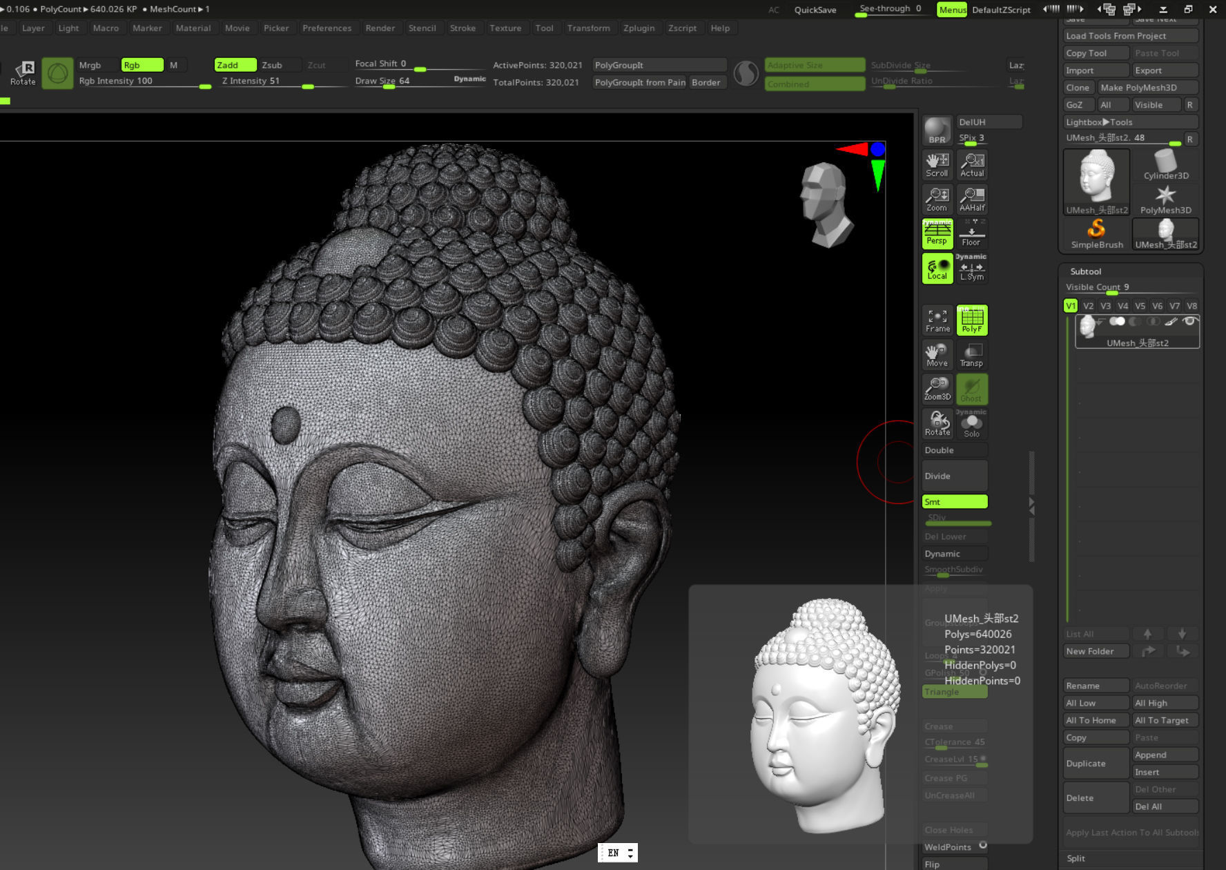Click the Solo mode icon
This screenshot has height=870, width=1226.
(x=972, y=424)
